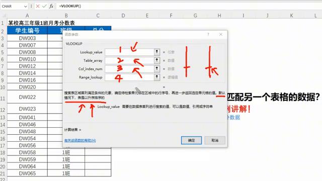Select cell DW048
Image resolution: width=322 pixels, height=181 pixels.
click(x=27, y=132)
